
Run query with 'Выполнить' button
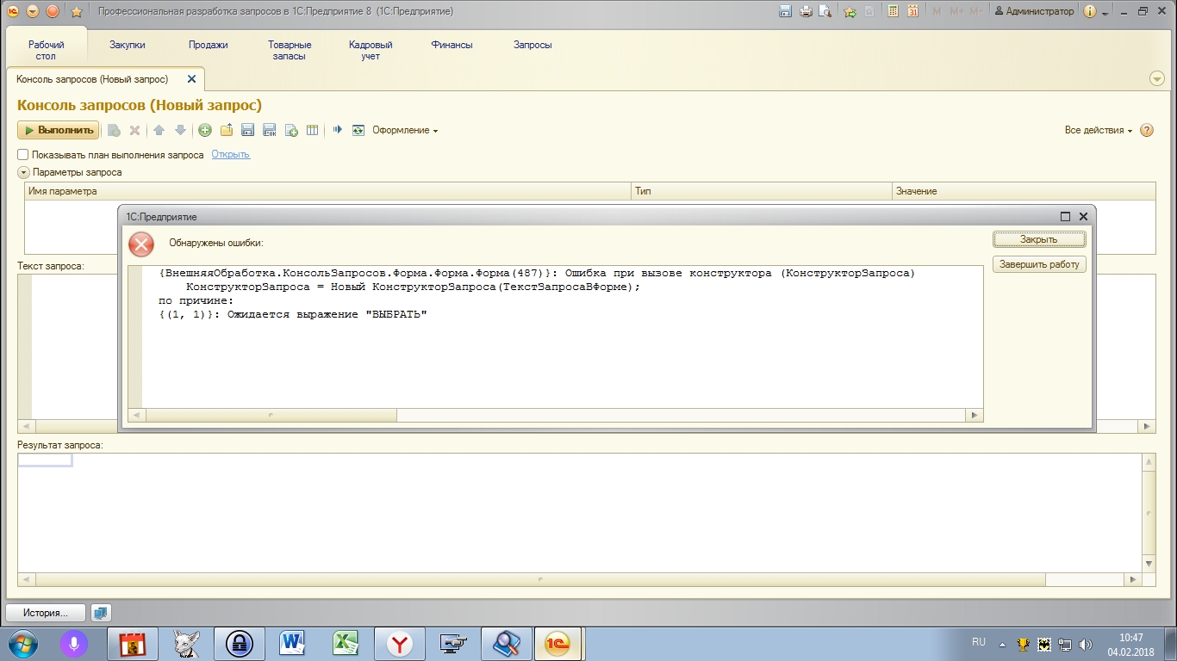click(59, 130)
